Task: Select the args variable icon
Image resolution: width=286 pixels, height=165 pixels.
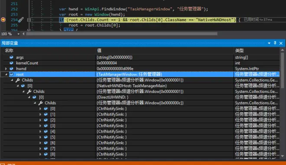Action: [x=12, y=57]
